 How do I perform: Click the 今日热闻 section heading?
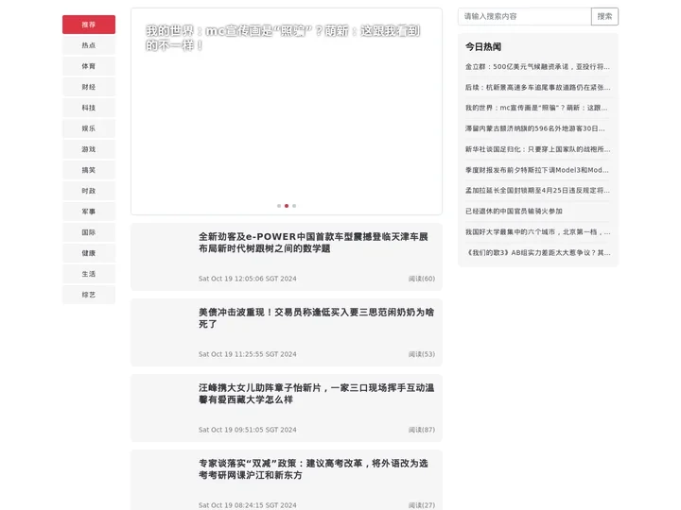pyautogui.click(x=483, y=47)
